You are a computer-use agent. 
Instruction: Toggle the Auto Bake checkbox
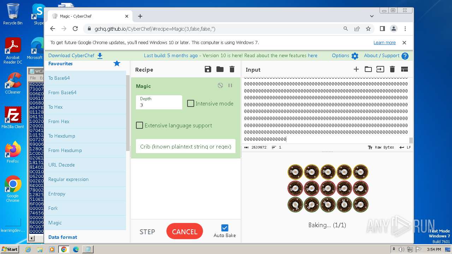click(225, 228)
